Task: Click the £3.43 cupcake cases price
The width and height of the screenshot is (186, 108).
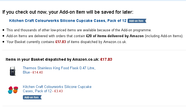Action: [x=58, y=91]
